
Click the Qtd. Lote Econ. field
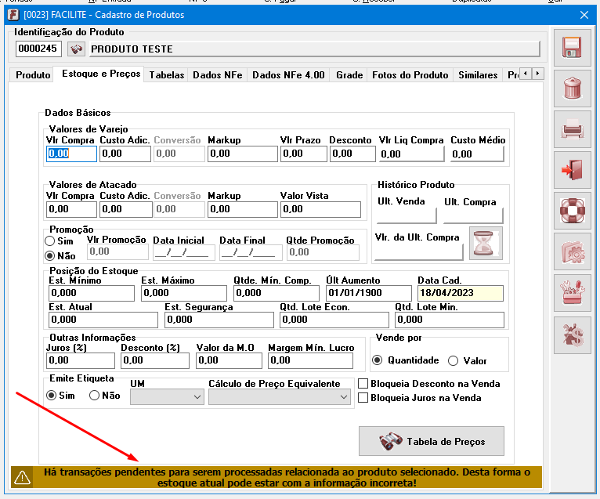(334, 320)
